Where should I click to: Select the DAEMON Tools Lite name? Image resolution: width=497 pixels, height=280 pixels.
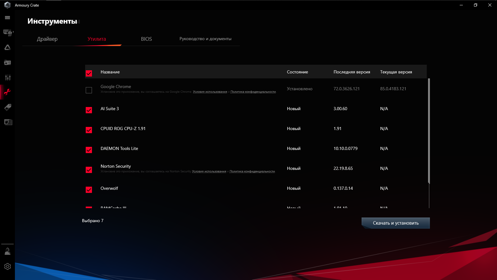click(119, 148)
